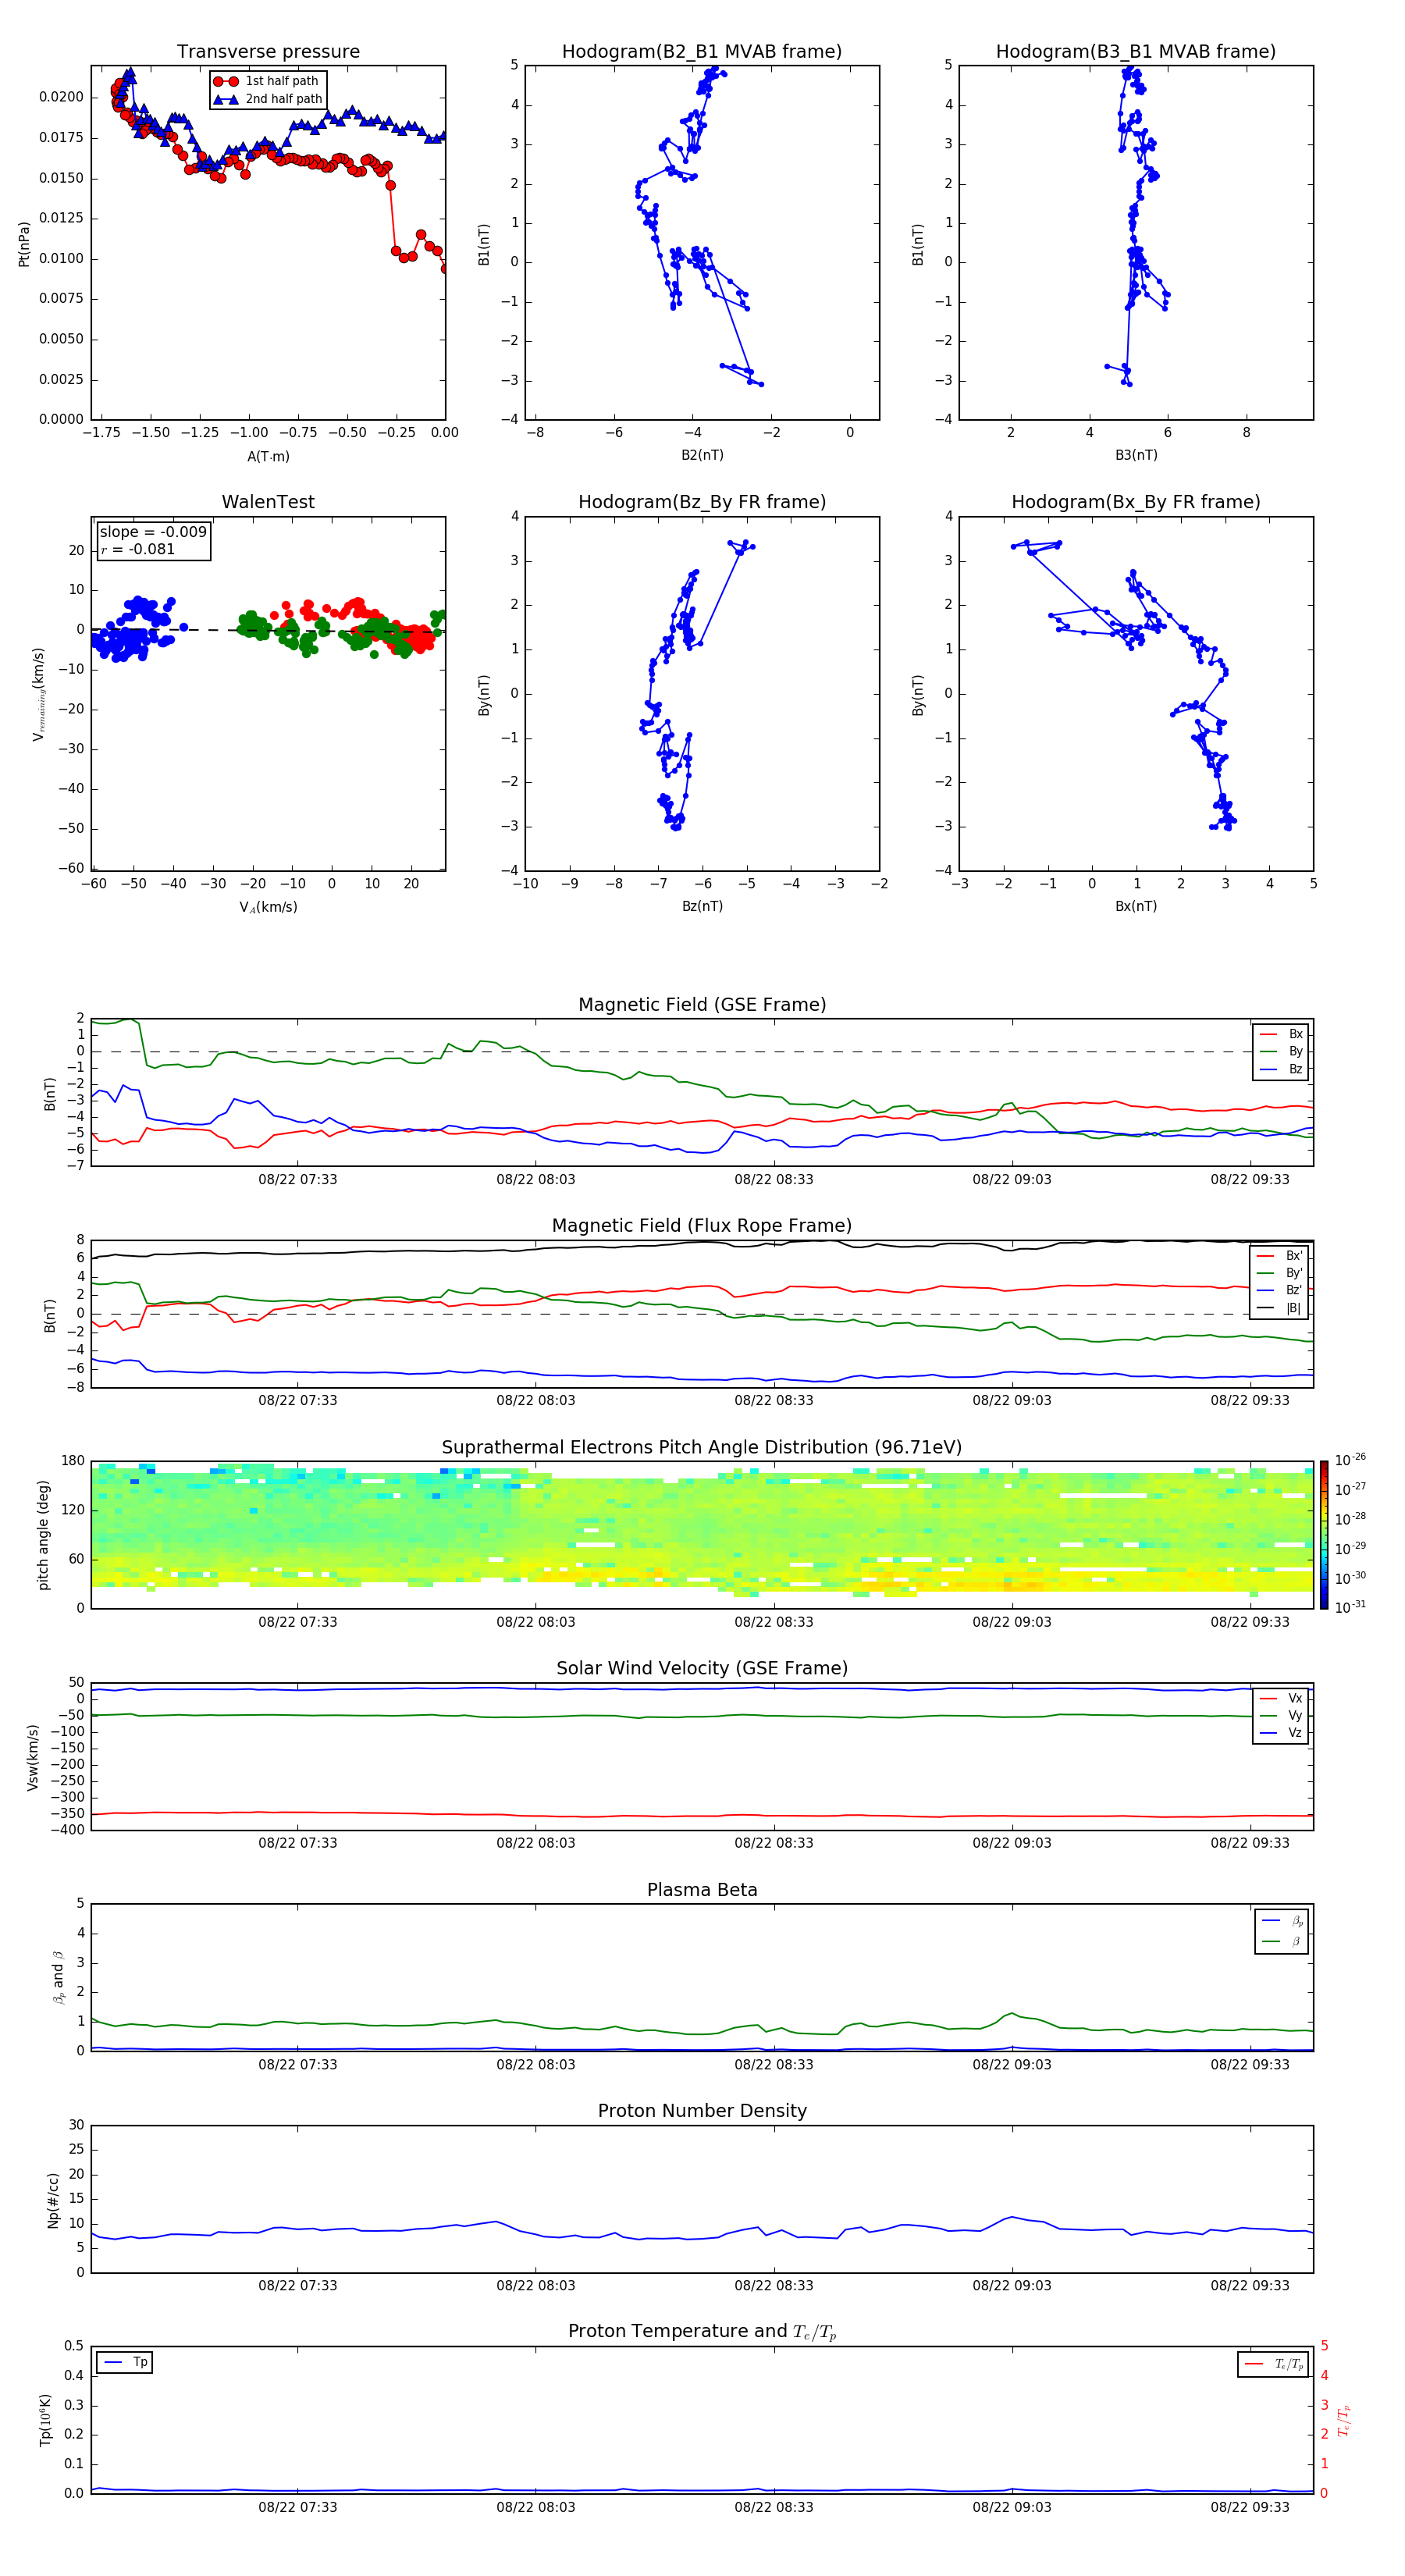Select the Bz legend entry in GSE field plot

point(1282,1069)
